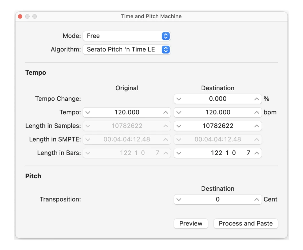Click the Tempo section's Destination column header
Image resolution: width=303 pixels, height=250 pixels.
218,88
